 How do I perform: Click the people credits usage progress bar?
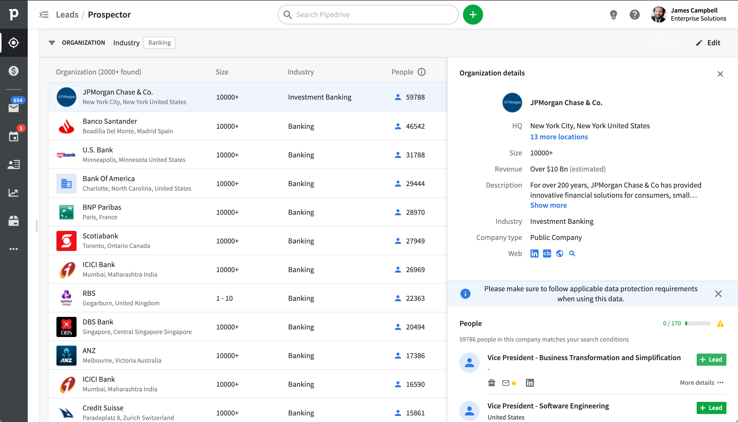click(x=697, y=323)
